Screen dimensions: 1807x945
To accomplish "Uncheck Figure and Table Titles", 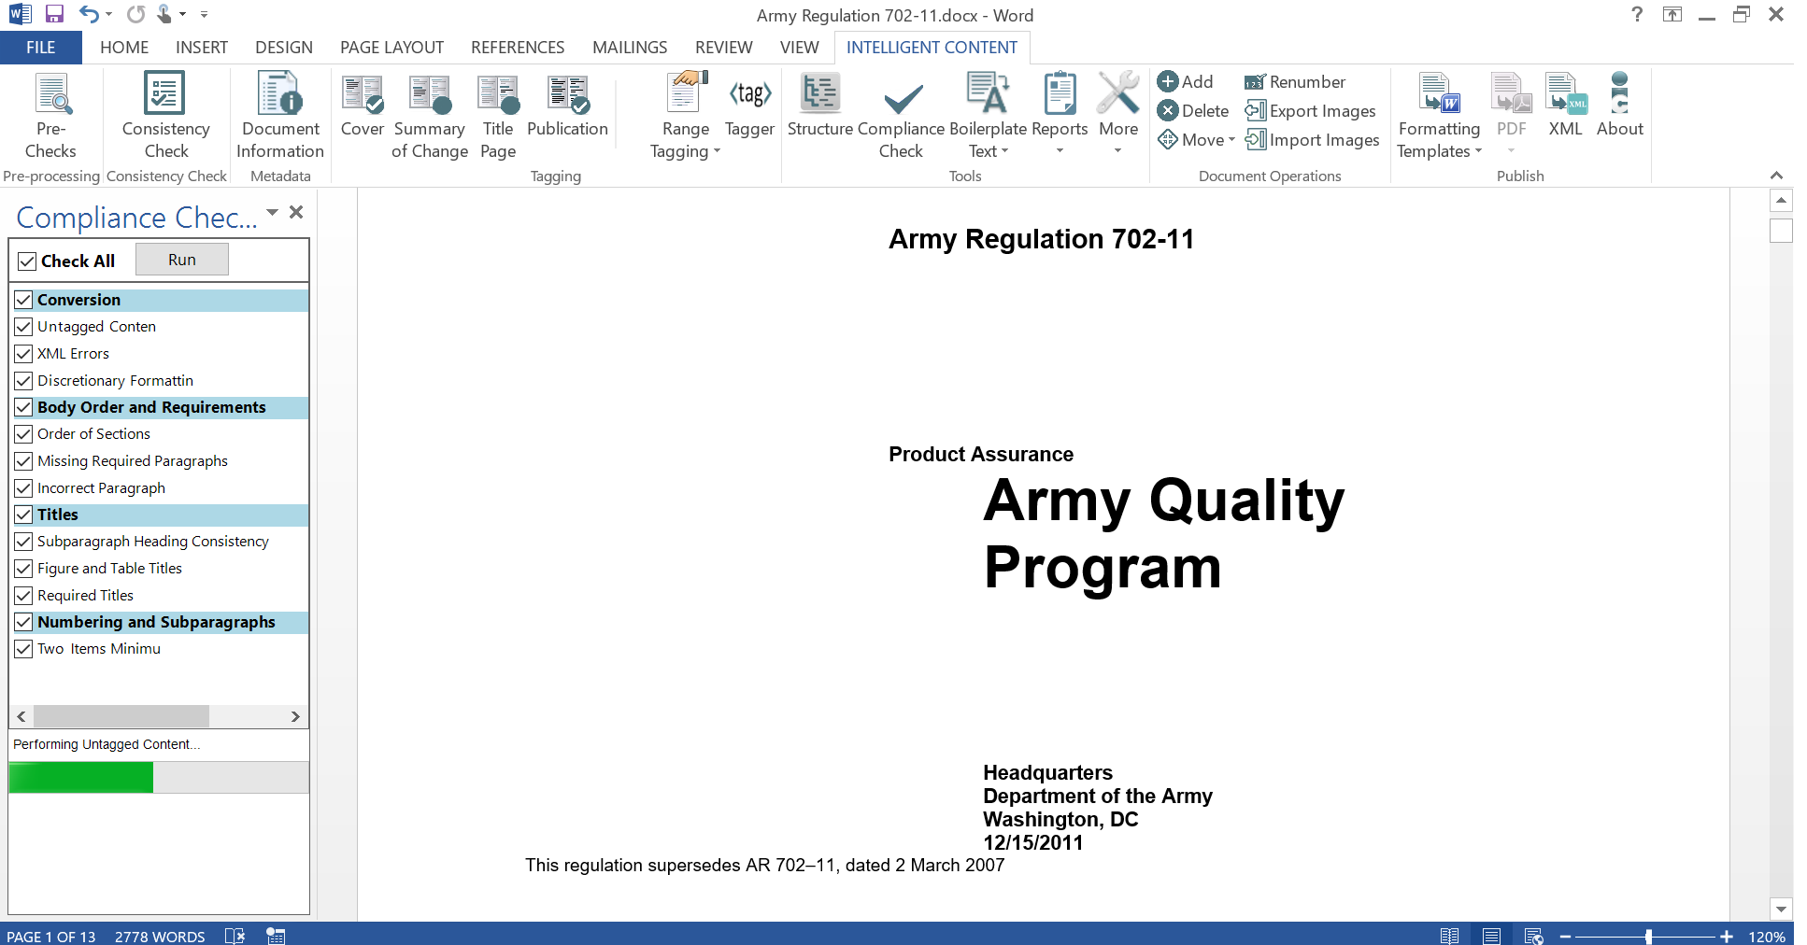I will coord(23,569).
